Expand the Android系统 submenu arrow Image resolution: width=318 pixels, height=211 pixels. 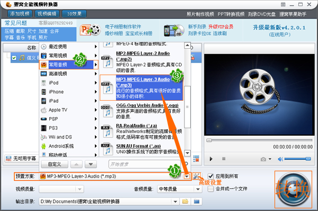(x=95, y=146)
